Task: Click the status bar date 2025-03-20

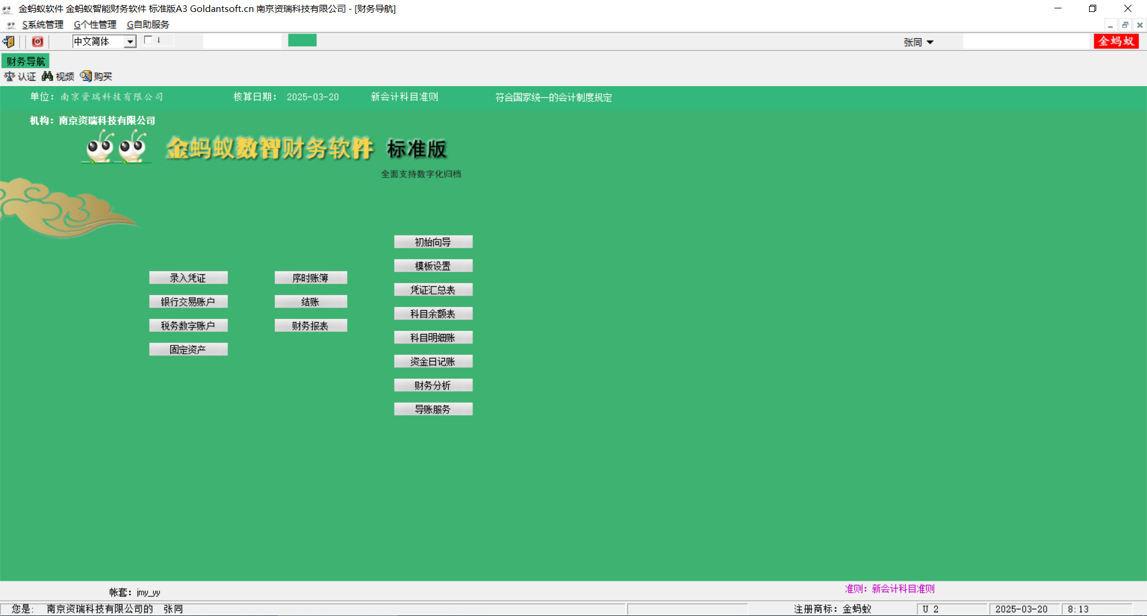Action: point(1021,609)
